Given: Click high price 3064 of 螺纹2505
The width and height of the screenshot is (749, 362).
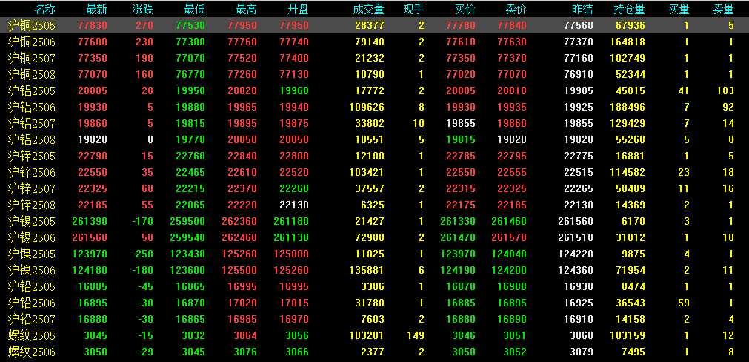Looking at the screenshot, I should [x=245, y=335].
